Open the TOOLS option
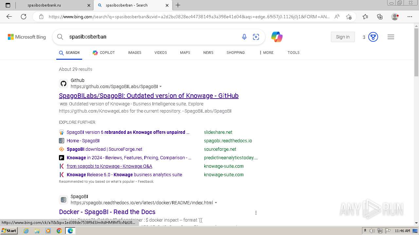419x235 pixels. click(294, 53)
